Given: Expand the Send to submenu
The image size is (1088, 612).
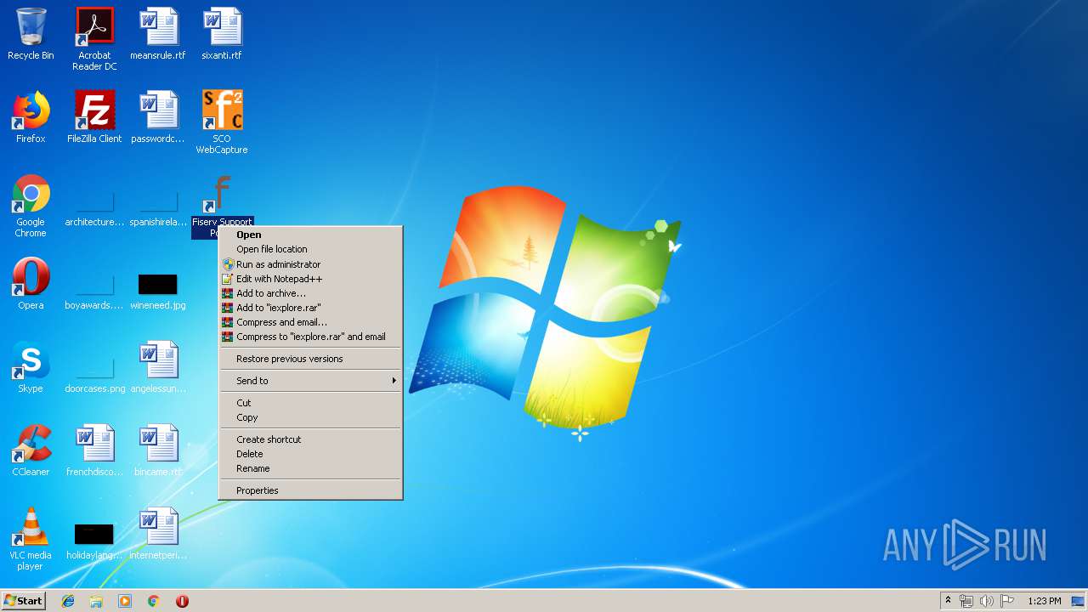Looking at the screenshot, I should [310, 381].
